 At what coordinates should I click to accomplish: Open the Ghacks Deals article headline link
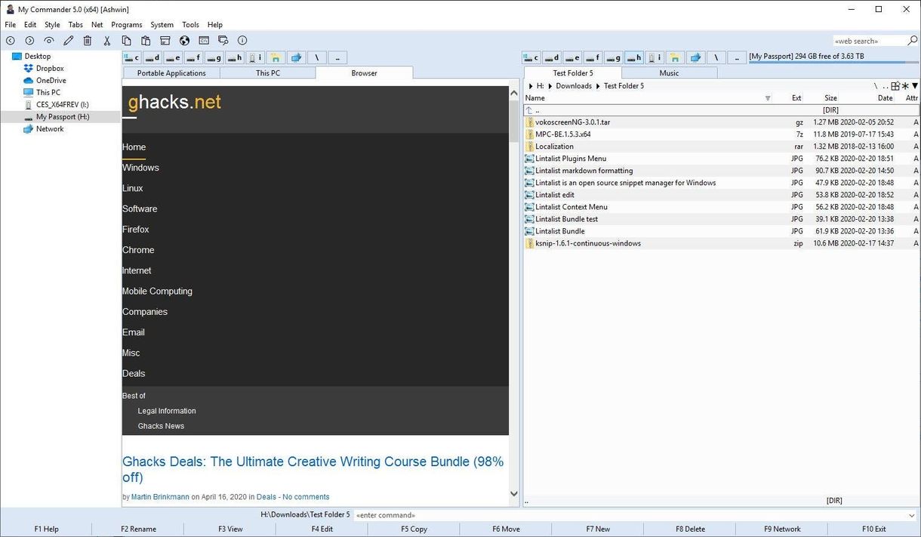pos(313,469)
